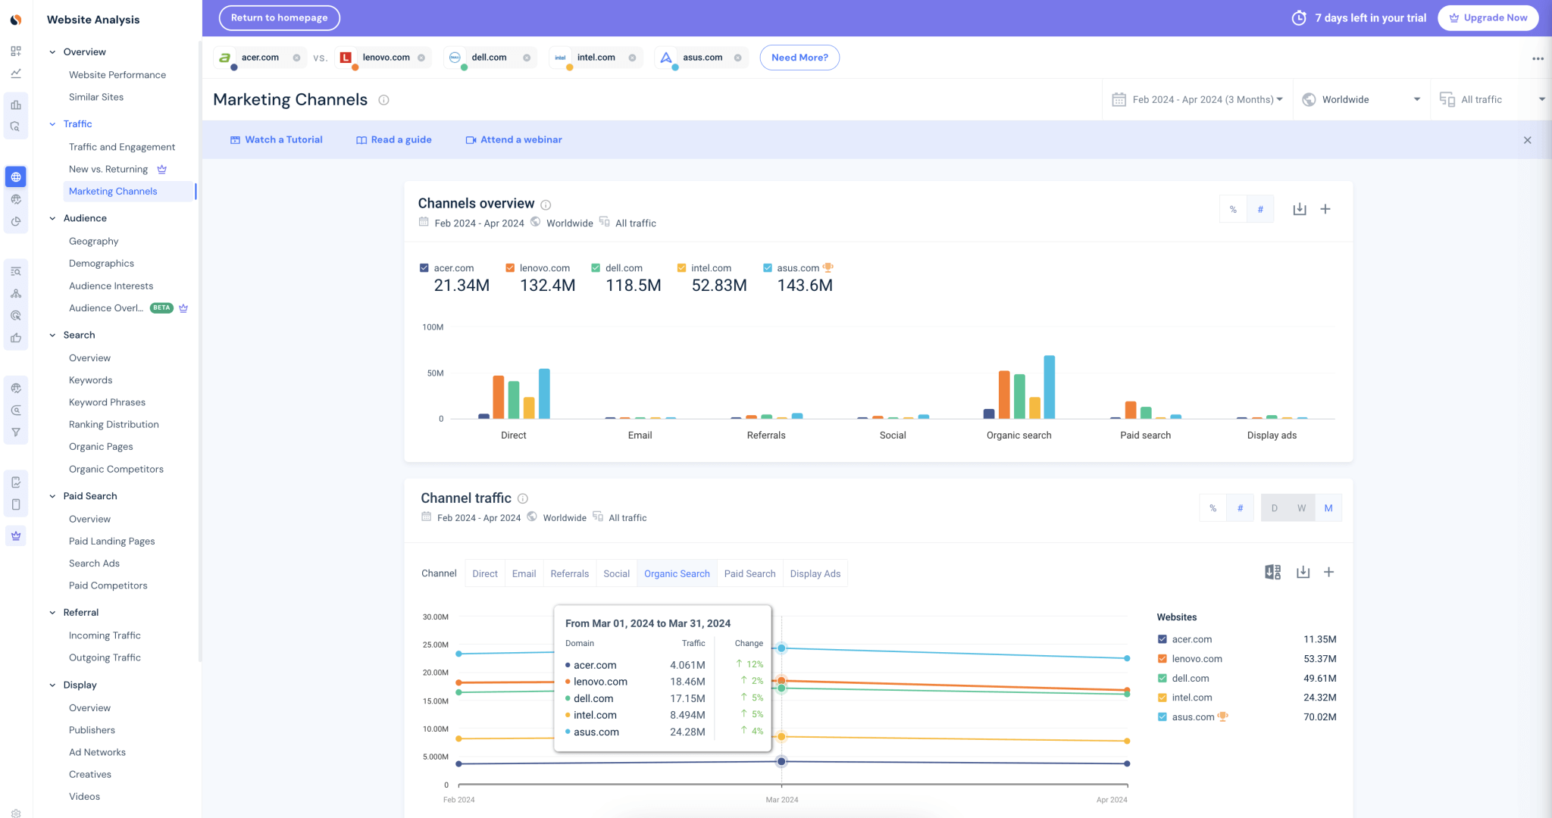Open the table view icon in Channel traffic
The height and width of the screenshot is (818, 1552).
[1273, 572]
